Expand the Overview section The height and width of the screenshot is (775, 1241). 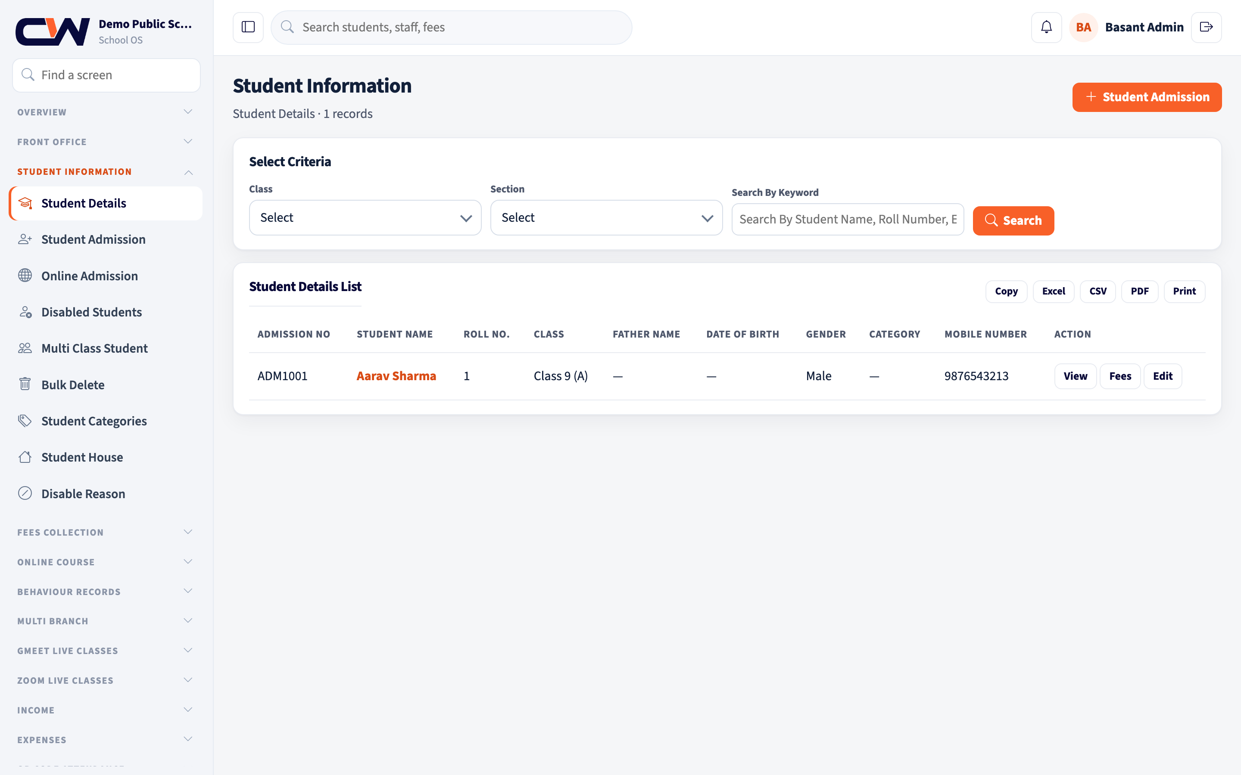[x=106, y=112]
